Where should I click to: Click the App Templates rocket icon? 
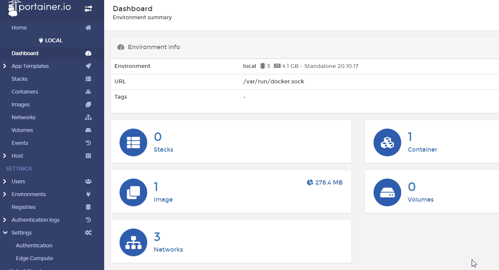click(x=88, y=66)
